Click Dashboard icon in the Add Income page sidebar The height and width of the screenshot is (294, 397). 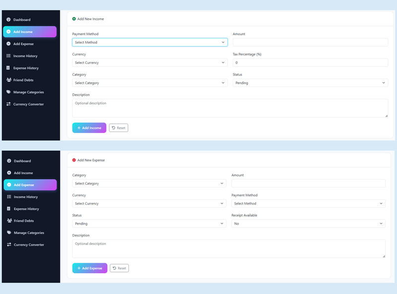(8, 20)
